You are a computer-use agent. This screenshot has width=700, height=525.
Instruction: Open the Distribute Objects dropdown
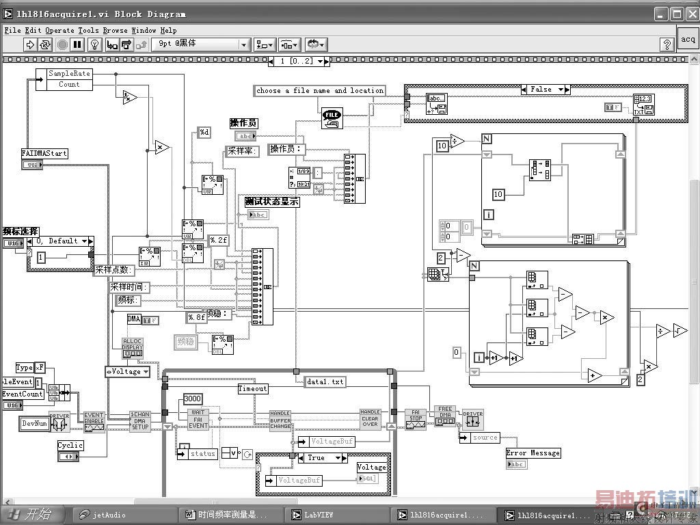point(290,44)
